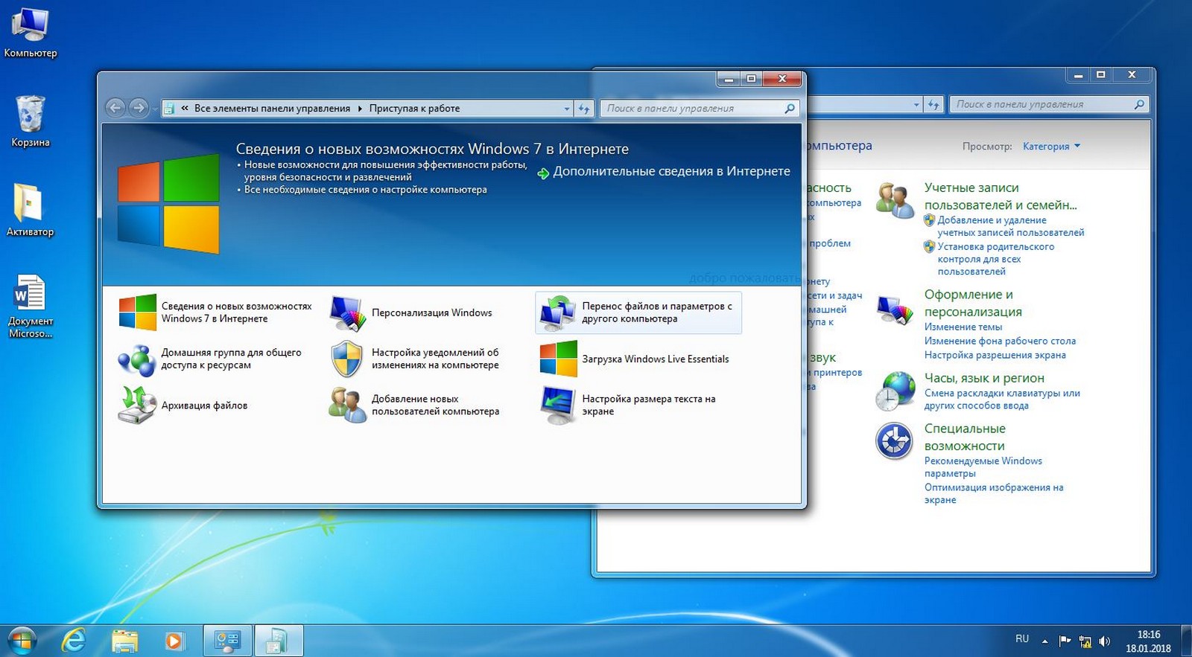Image resolution: width=1192 pixels, height=657 pixels.
Task: Click the Загрузка Windows Live Essentials icon
Action: pyautogui.click(x=558, y=359)
